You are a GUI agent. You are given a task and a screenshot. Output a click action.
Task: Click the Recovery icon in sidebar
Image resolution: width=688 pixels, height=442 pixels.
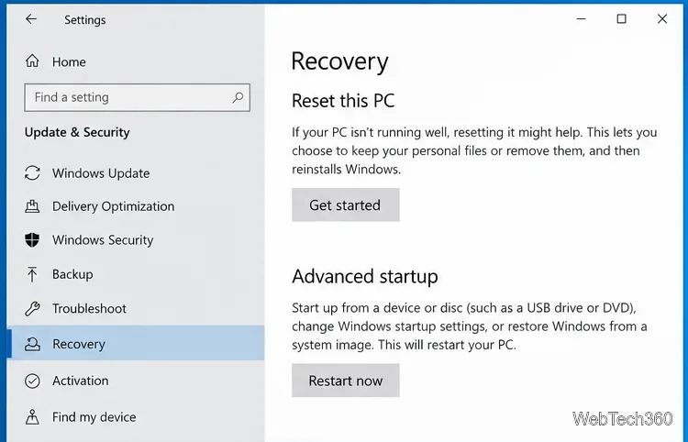(x=32, y=344)
